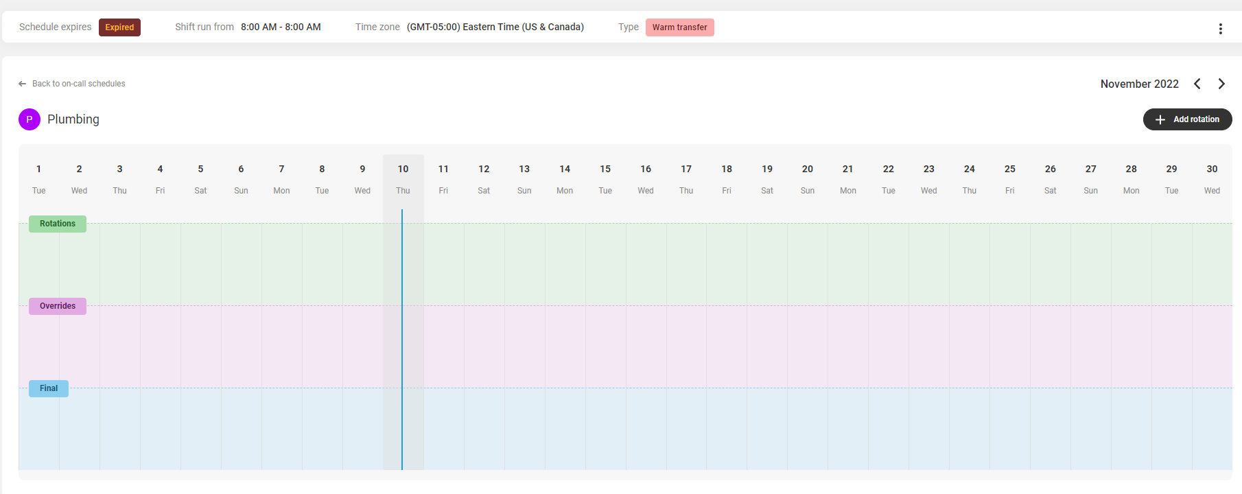Go back to on-call schedules
The image size is (1242, 494).
click(72, 84)
